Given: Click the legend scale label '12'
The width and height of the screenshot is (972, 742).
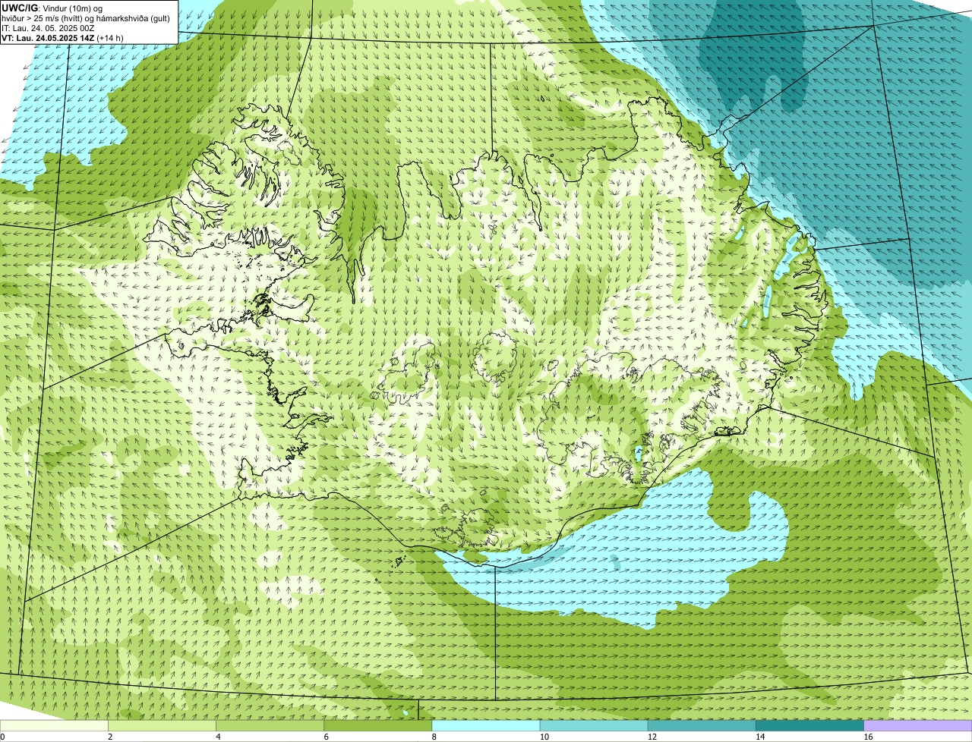Looking at the screenshot, I should [x=652, y=737].
